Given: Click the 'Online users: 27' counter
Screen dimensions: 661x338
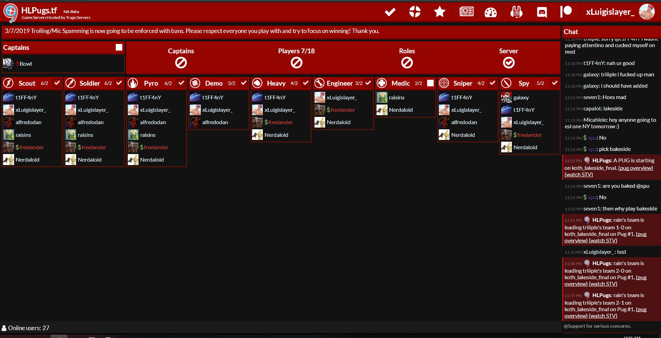Looking at the screenshot, I should point(29,328).
